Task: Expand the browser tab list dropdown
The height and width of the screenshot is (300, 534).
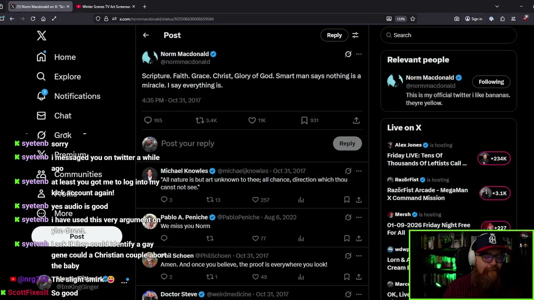Action: 497,7
